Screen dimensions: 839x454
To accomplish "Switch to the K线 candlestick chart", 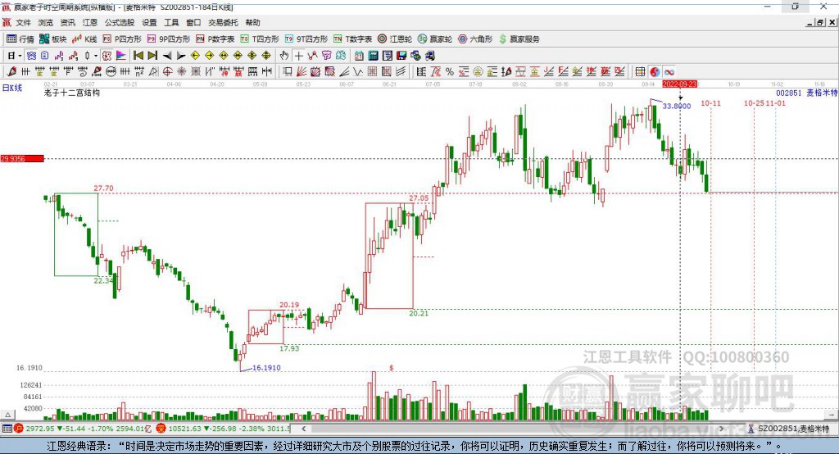I will point(84,39).
